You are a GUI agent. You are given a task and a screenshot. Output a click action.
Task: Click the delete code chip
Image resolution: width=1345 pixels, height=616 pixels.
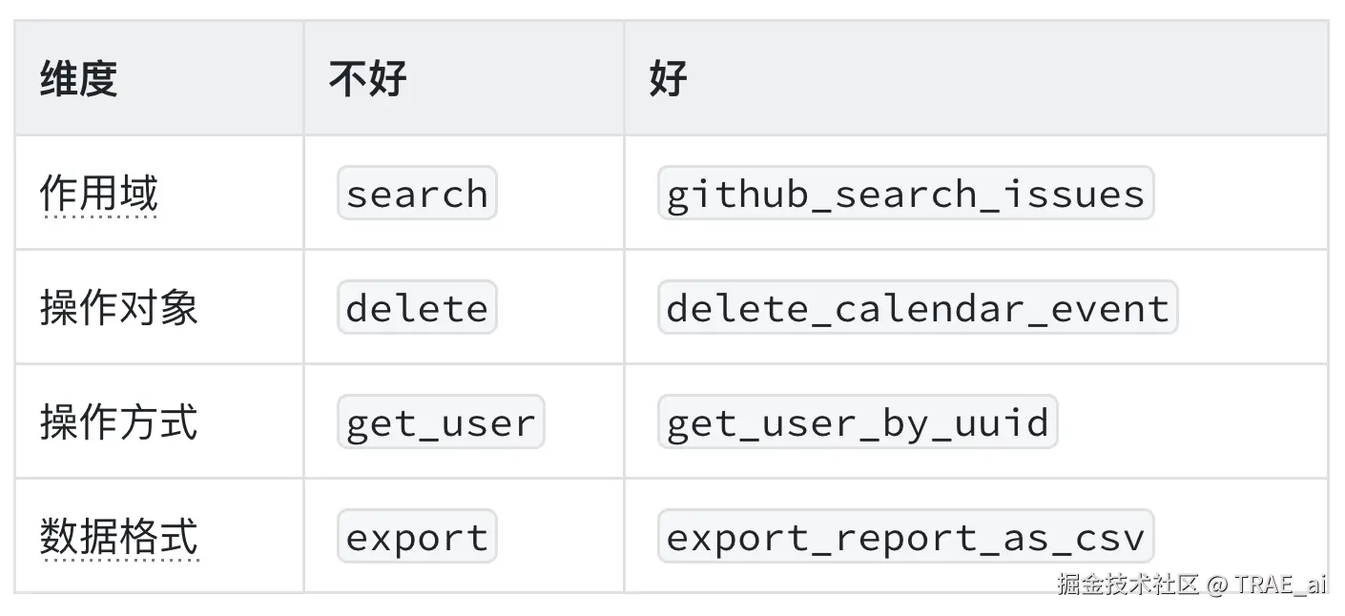coord(417,308)
